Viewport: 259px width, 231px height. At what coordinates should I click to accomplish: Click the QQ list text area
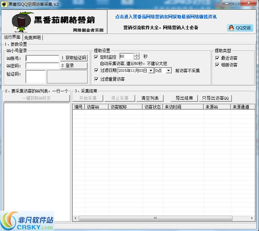pos(37,162)
